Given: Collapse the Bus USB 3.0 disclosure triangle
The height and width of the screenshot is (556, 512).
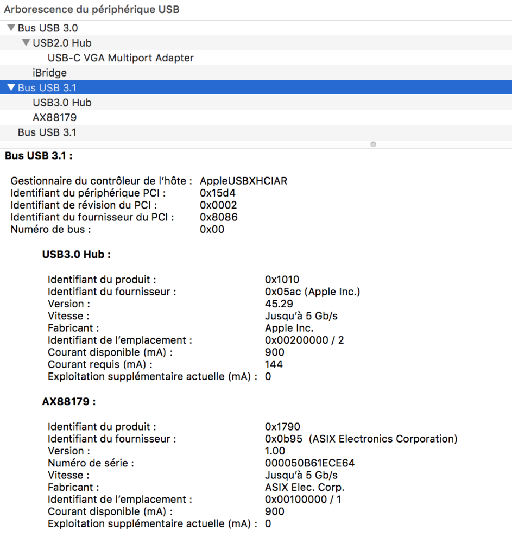Looking at the screenshot, I should click(x=11, y=28).
